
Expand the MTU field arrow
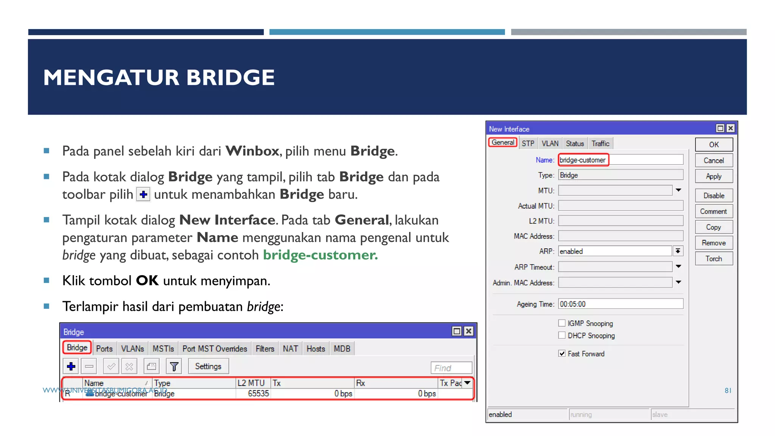[x=679, y=190]
